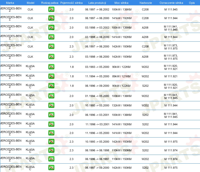Click the Rodzaj paliwa column header
This screenshot has width=200, height=172.
(x=50, y=3)
